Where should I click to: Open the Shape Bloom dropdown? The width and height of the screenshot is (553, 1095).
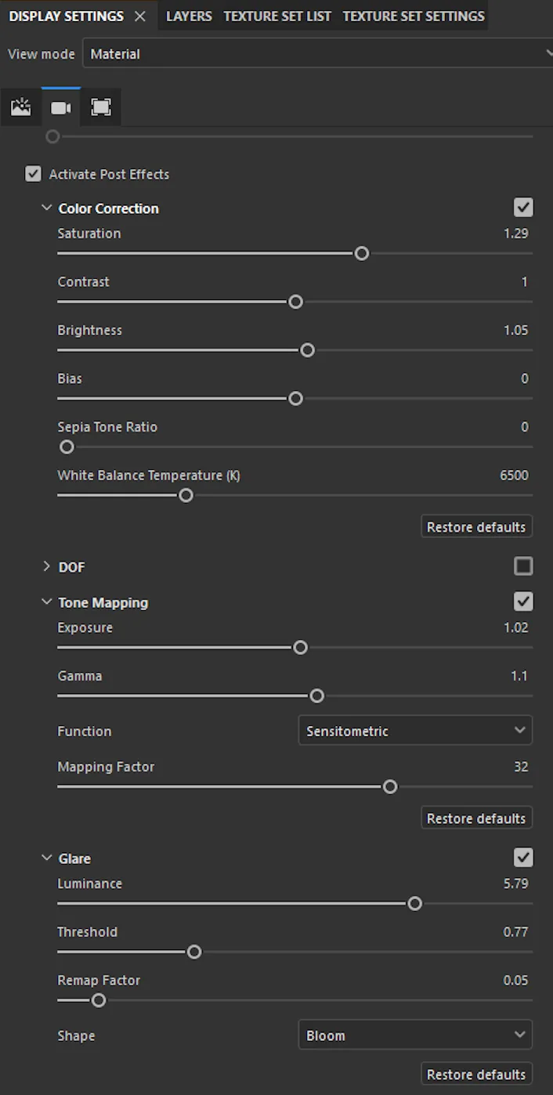[415, 1035]
